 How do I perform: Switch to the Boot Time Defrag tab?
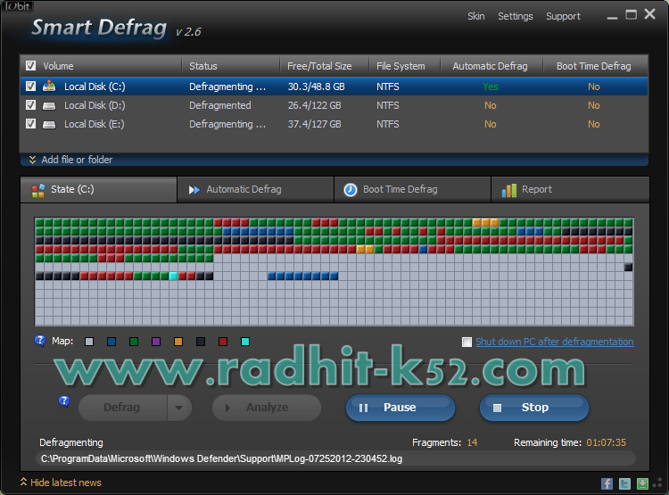point(413,189)
